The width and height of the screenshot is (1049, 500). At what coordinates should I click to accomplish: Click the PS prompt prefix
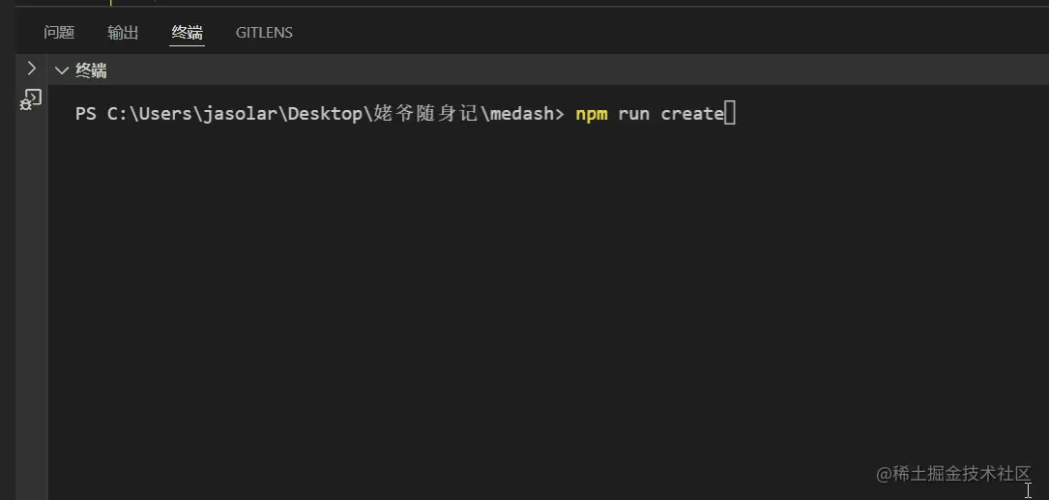[86, 114]
